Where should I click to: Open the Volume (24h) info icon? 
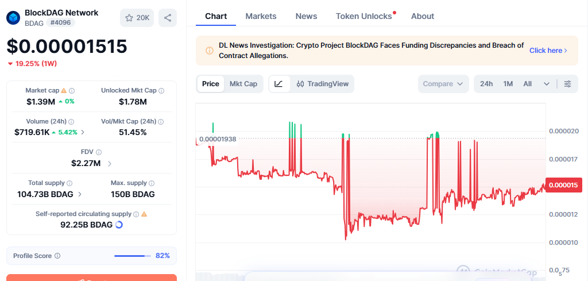pos(71,122)
